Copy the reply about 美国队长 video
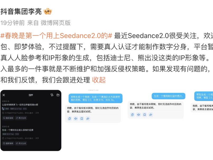Viewport: 213px width, 160px height. (69, 119)
